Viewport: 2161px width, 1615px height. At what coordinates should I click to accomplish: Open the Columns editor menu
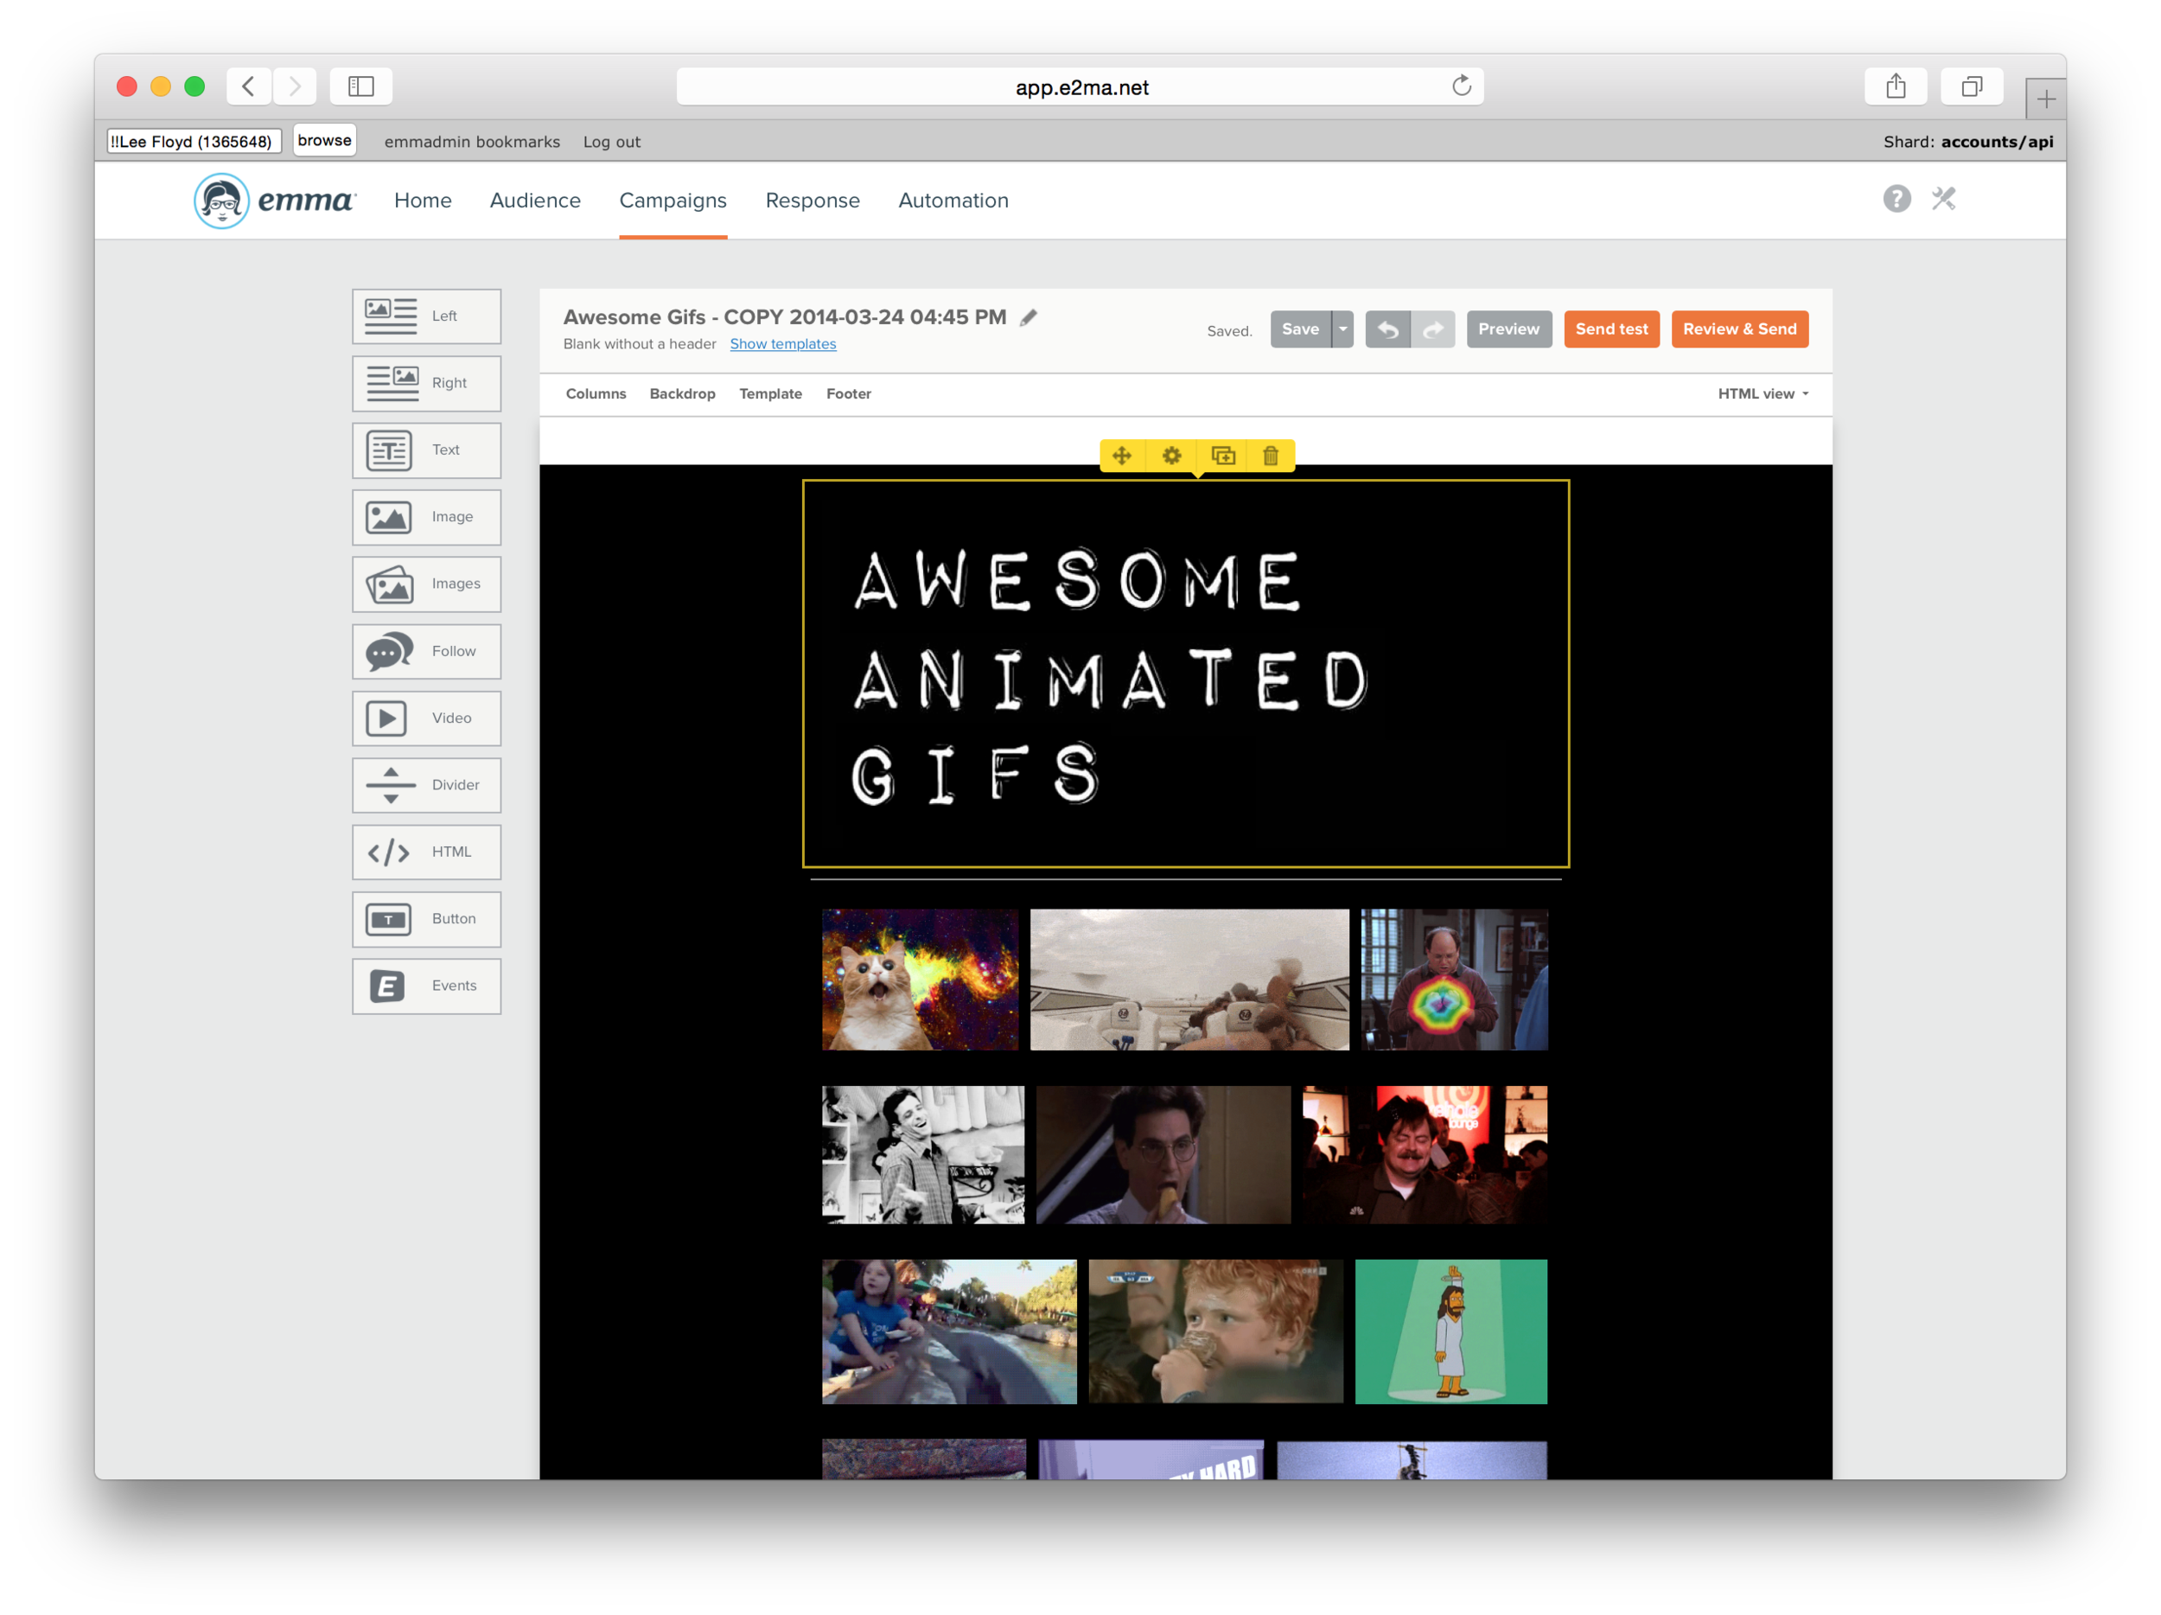pos(596,393)
